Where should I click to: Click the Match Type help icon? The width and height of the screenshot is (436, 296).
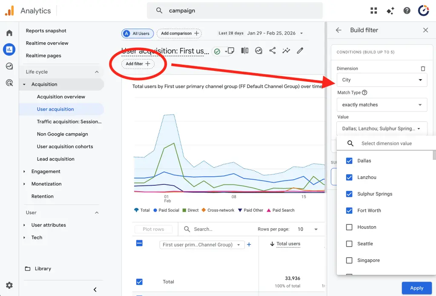click(x=364, y=93)
